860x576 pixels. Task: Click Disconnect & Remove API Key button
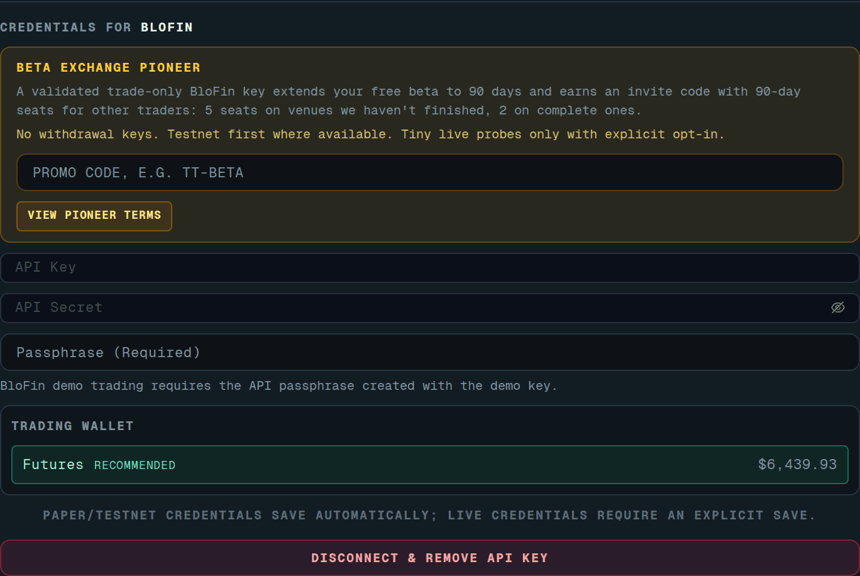pyautogui.click(x=429, y=558)
